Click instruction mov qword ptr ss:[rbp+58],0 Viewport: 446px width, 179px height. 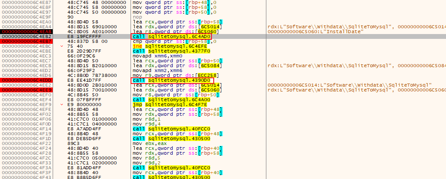[x=175, y=7]
